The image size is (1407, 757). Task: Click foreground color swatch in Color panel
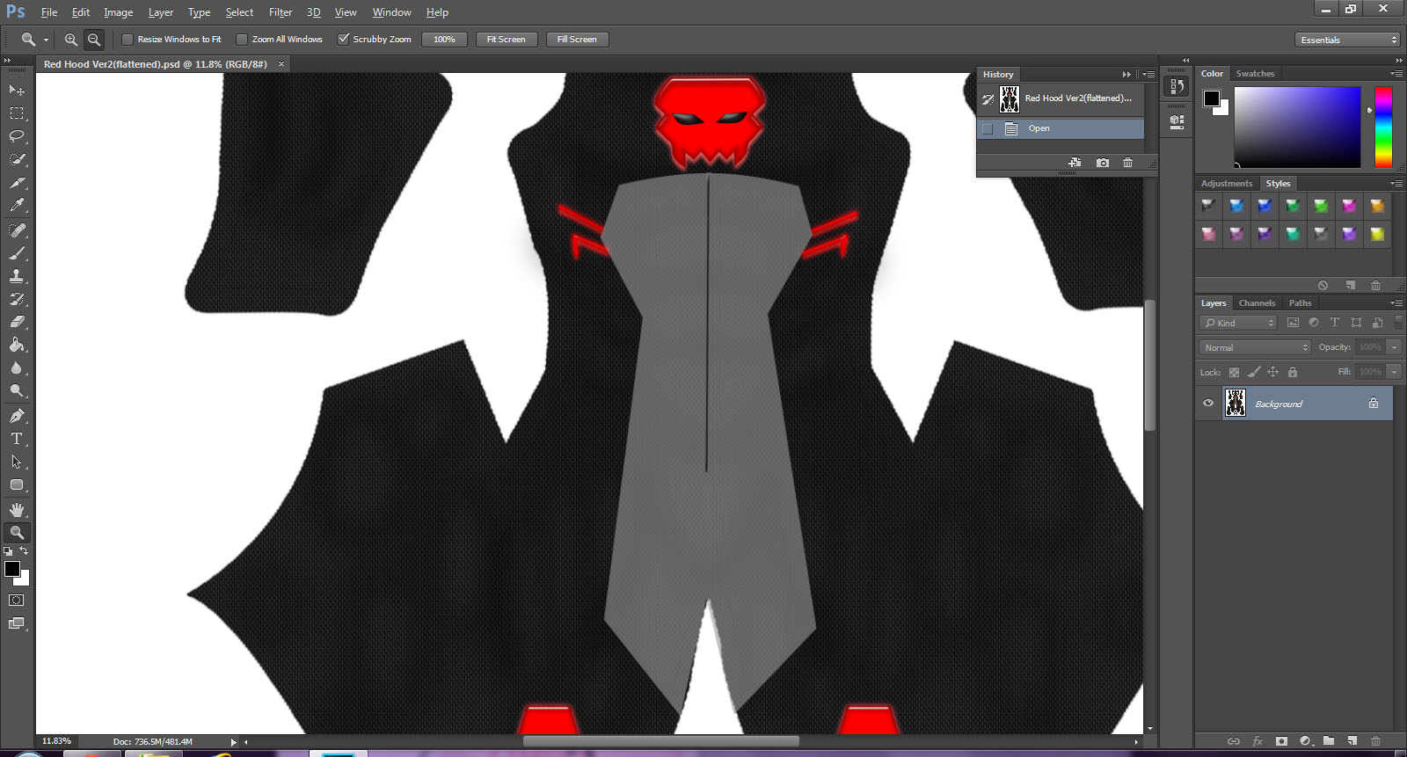[1212, 98]
